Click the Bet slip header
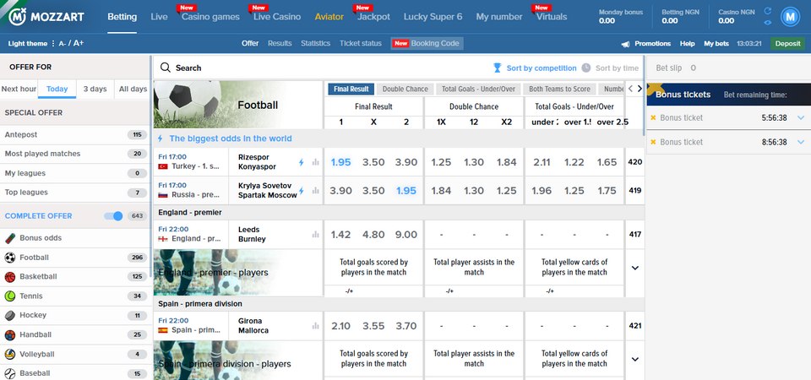Viewport: 811px width, 380px height. pyautogui.click(x=728, y=68)
